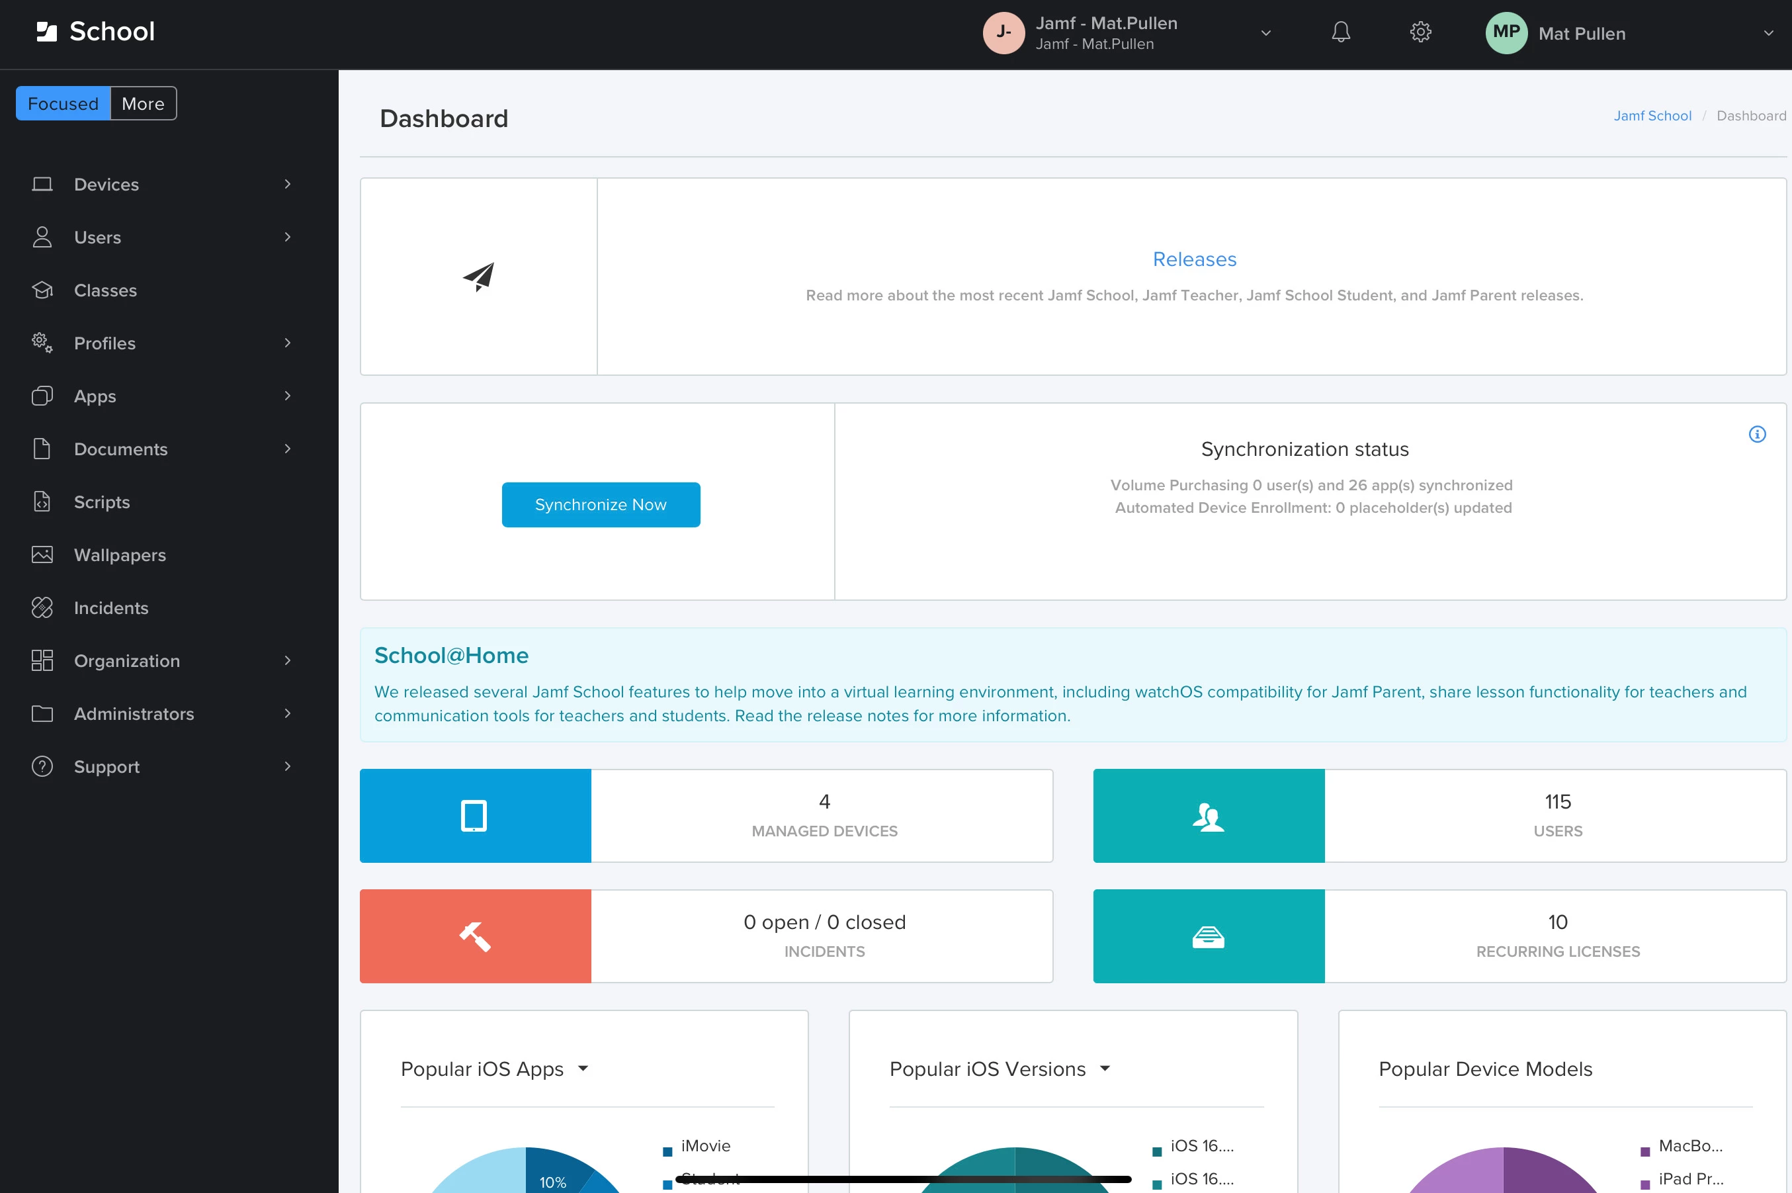Image resolution: width=1792 pixels, height=1193 pixels.
Task: Expand the Support menu chevron
Action: click(288, 766)
